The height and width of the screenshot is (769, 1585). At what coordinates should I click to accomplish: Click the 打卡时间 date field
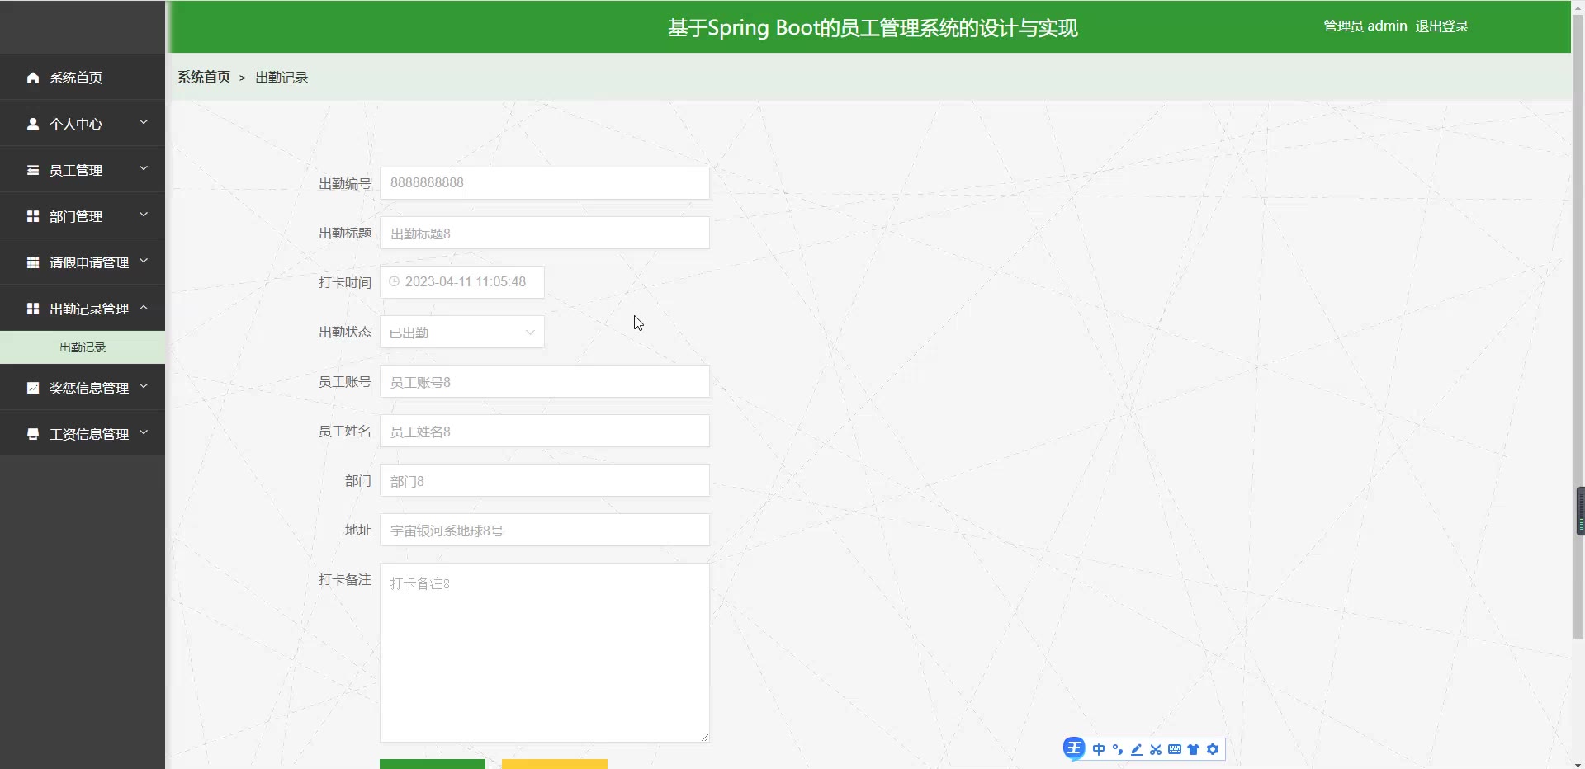click(462, 282)
